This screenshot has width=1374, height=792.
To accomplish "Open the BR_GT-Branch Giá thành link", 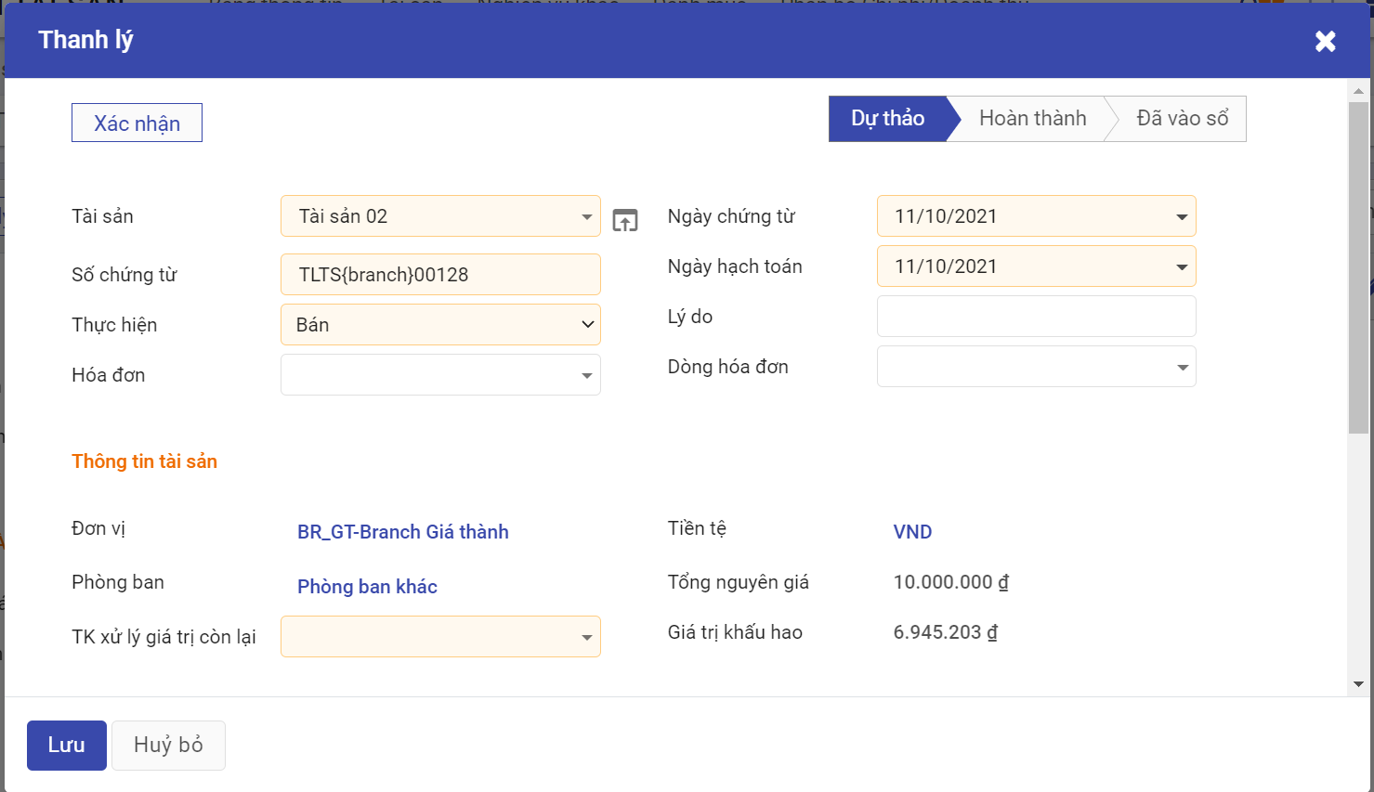I will pos(402,532).
